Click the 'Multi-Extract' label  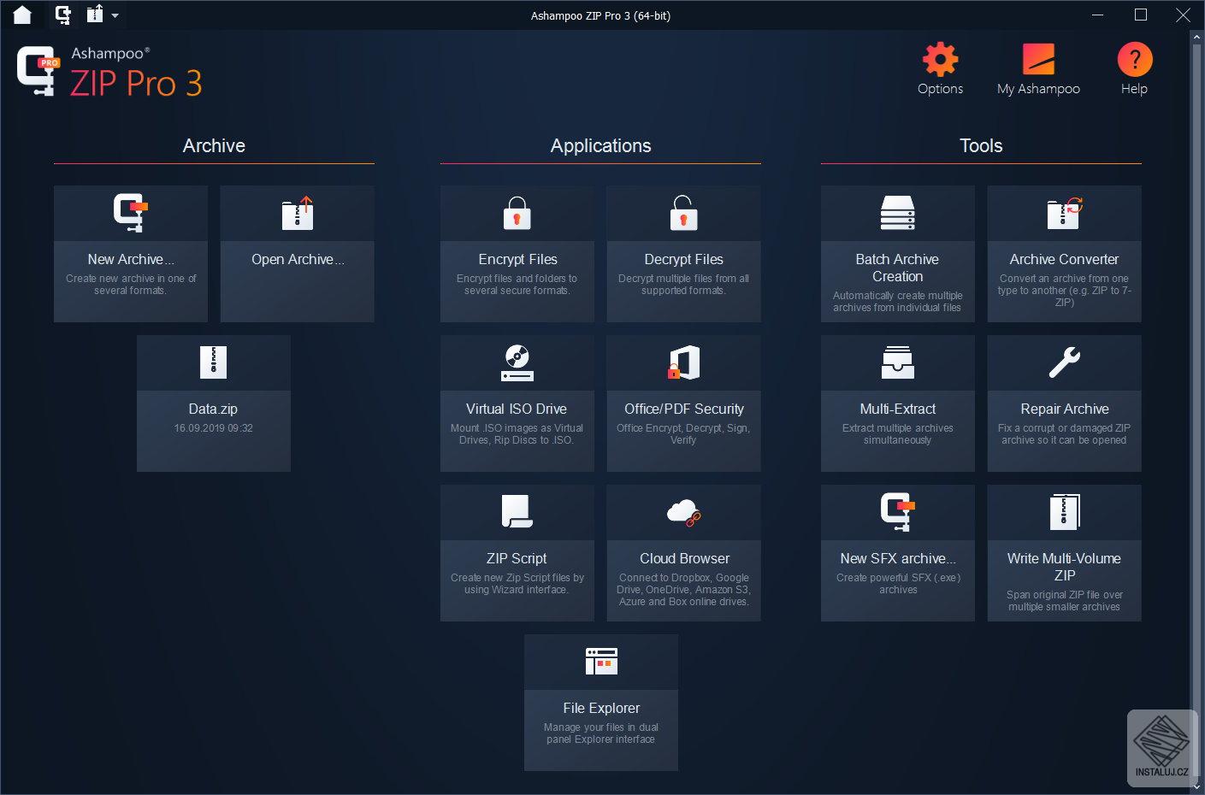898,409
